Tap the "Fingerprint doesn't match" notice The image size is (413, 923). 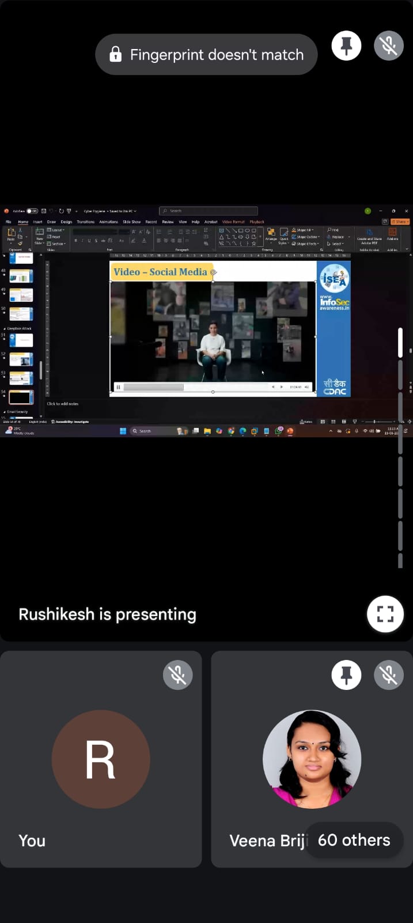(206, 55)
